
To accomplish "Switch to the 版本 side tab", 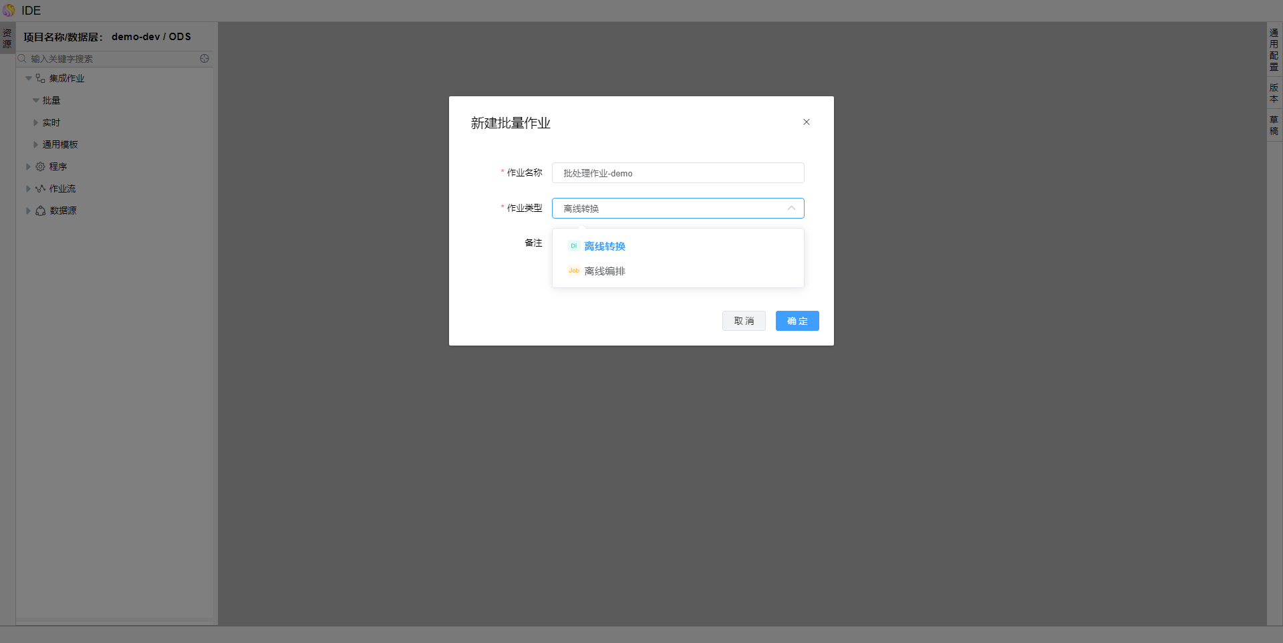I will click(1274, 94).
